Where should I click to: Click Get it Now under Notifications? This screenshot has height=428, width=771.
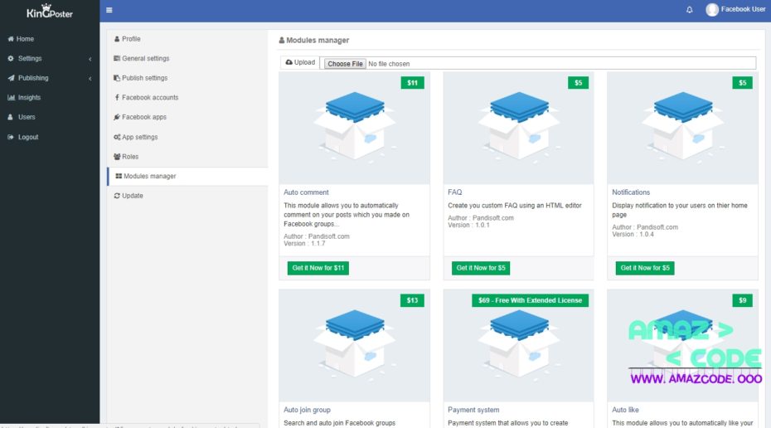point(645,268)
